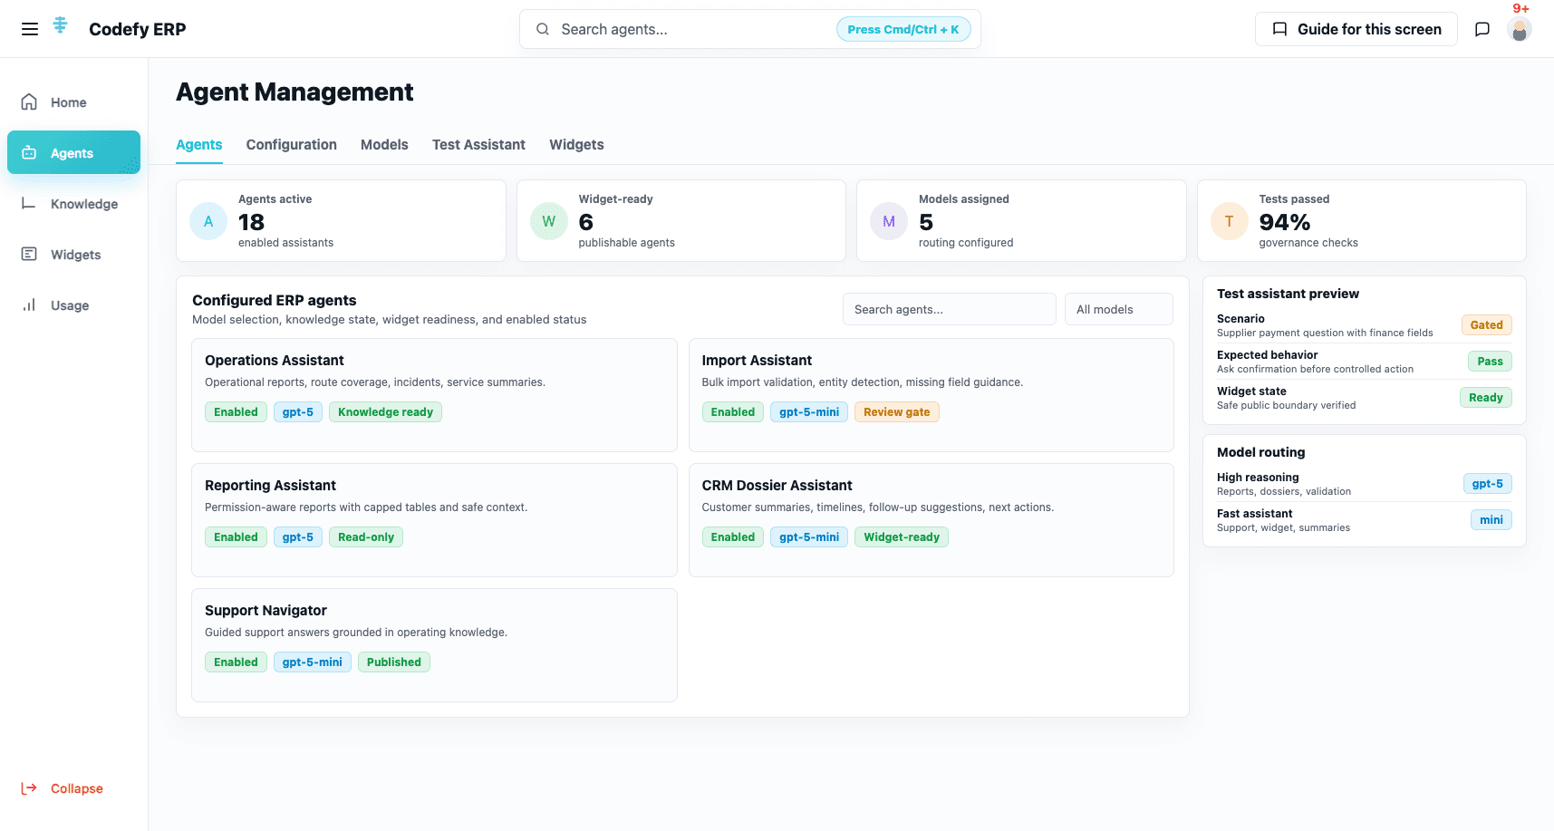This screenshot has width=1554, height=831.
Task: Switch to the Agents tab
Action: pyautogui.click(x=199, y=145)
